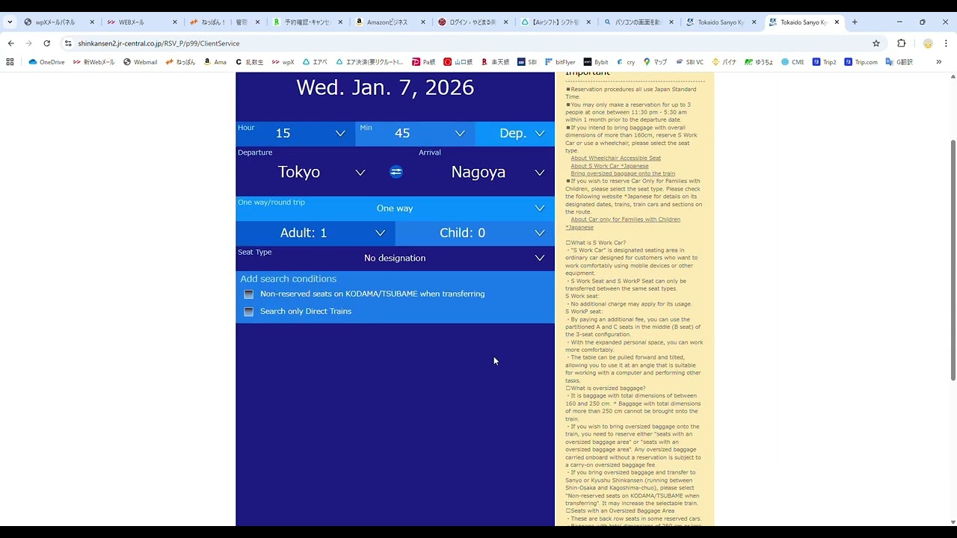The height and width of the screenshot is (538, 957).
Task: Open the Webmail bookmark
Action: coord(141,62)
